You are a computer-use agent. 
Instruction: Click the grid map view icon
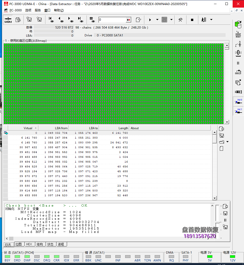[x=164, y=20]
